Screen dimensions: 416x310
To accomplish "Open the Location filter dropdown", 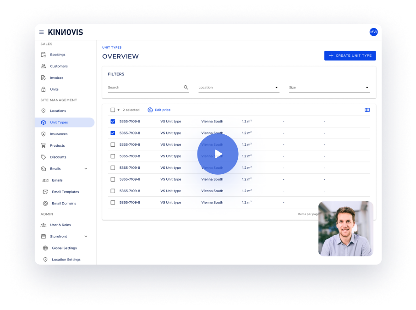I will (239, 88).
